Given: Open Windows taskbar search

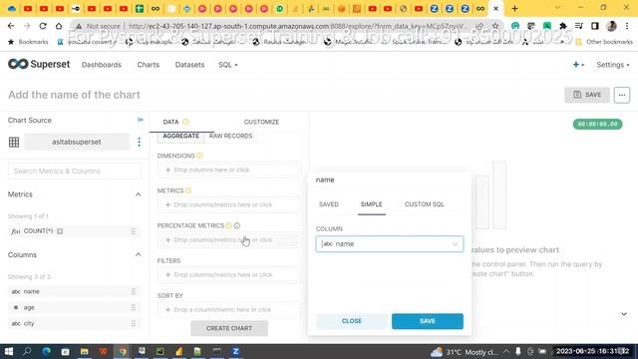Looking at the screenshot, I should 27,351.
